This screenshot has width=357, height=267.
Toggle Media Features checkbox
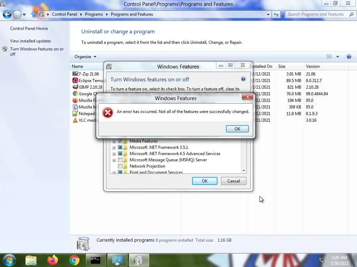[x=120, y=141]
